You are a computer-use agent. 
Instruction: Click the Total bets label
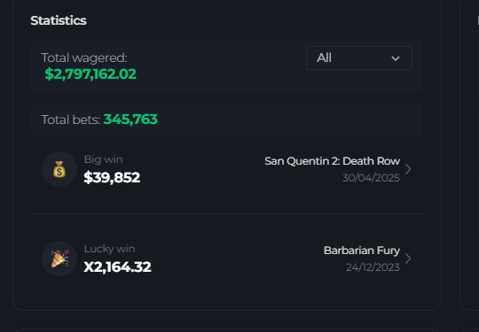coord(71,120)
